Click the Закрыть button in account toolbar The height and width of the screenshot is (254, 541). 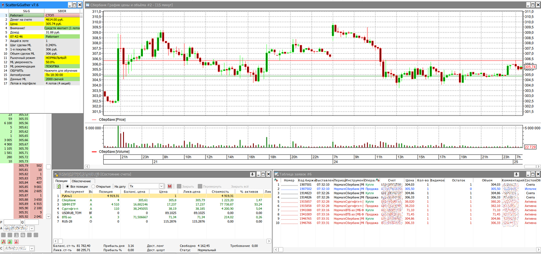pos(185,186)
